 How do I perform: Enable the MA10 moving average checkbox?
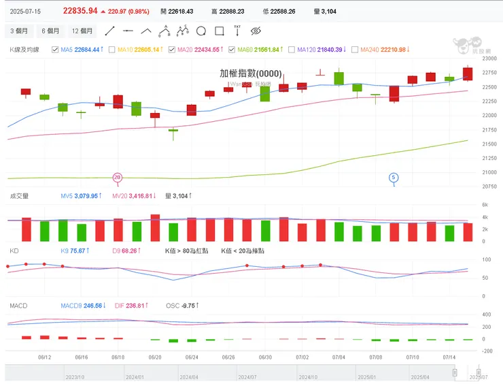(112, 50)
